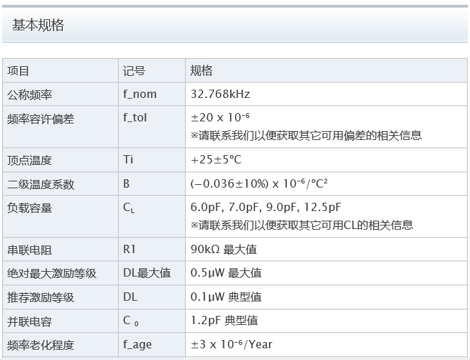
Task: Click the load capacitance values 6.0pF to 12.5pF
Action: (x=265, y=208)
